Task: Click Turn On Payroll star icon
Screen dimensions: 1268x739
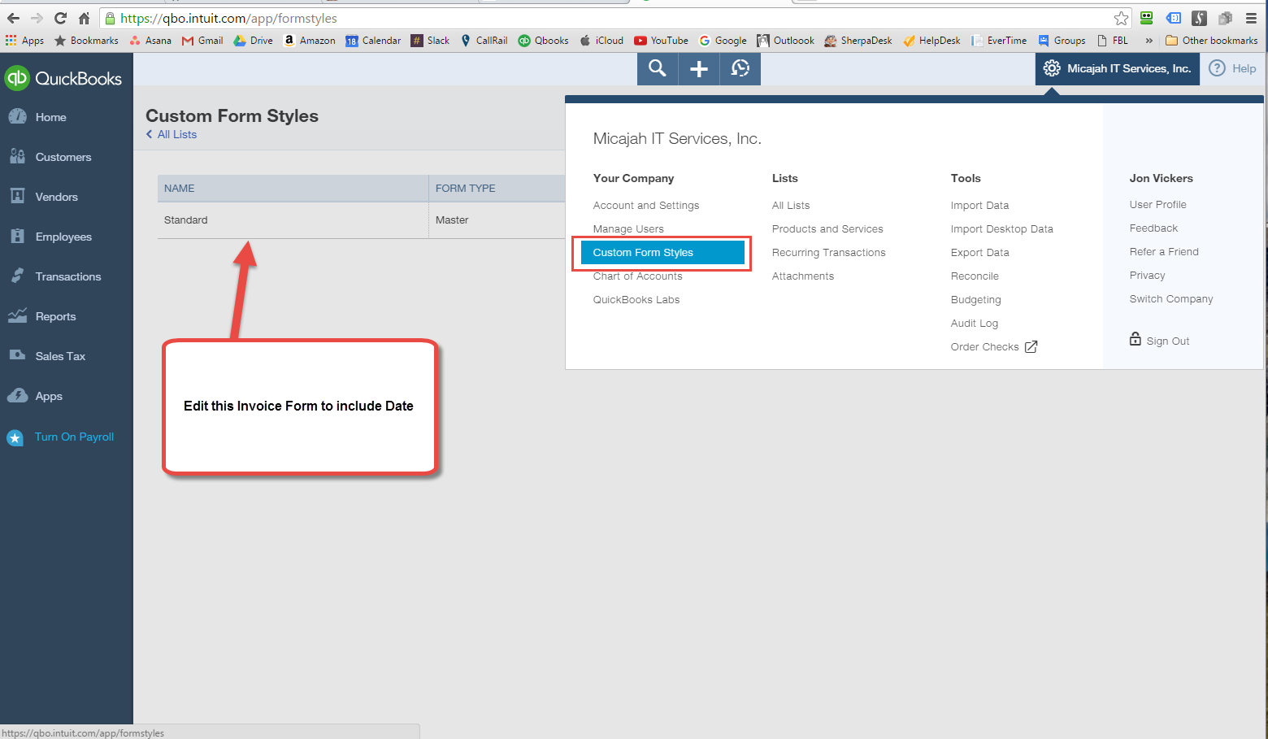Action: point(15,437)
